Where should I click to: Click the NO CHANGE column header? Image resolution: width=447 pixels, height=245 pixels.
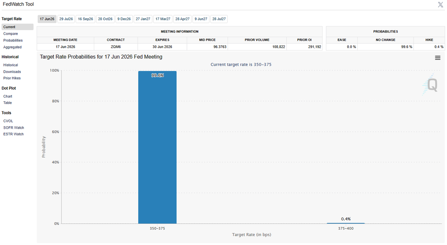tap(386, 40)
